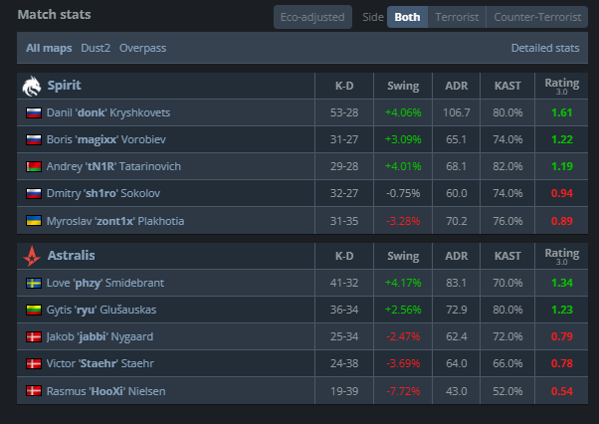This screenshot has width=599, height=424.
Task: Open Rasmus 'HooXi' Nielsen player profile
Action: click(x=105, y=391)
